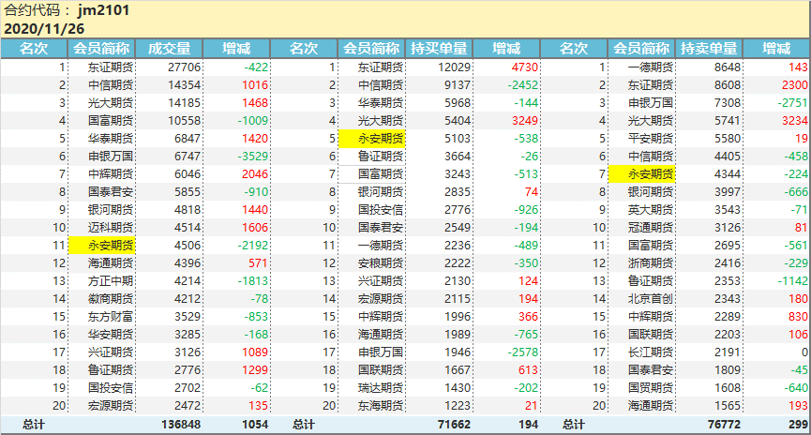Select 华安期货 member name
This screenshot has height=435, width=811.
coord(111,334)
